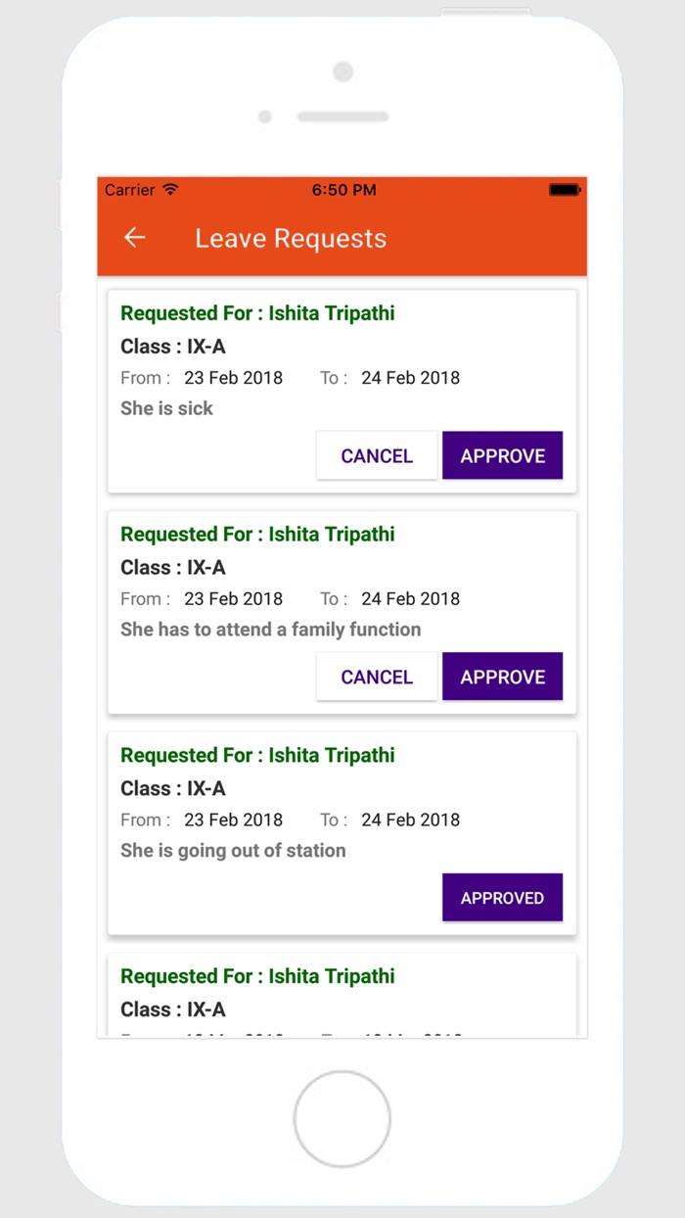The image size is (685, 1218).
Task: Approve the leave request citing 'She is sick'
Action: tap(502, 455)
